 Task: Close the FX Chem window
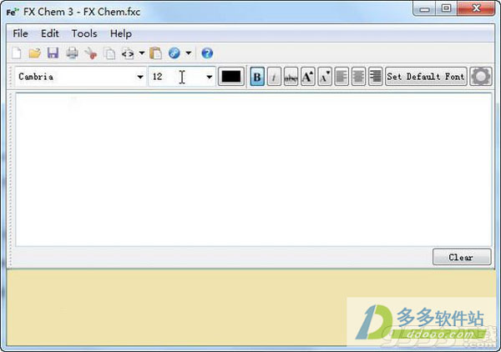[x=476, y=8]
